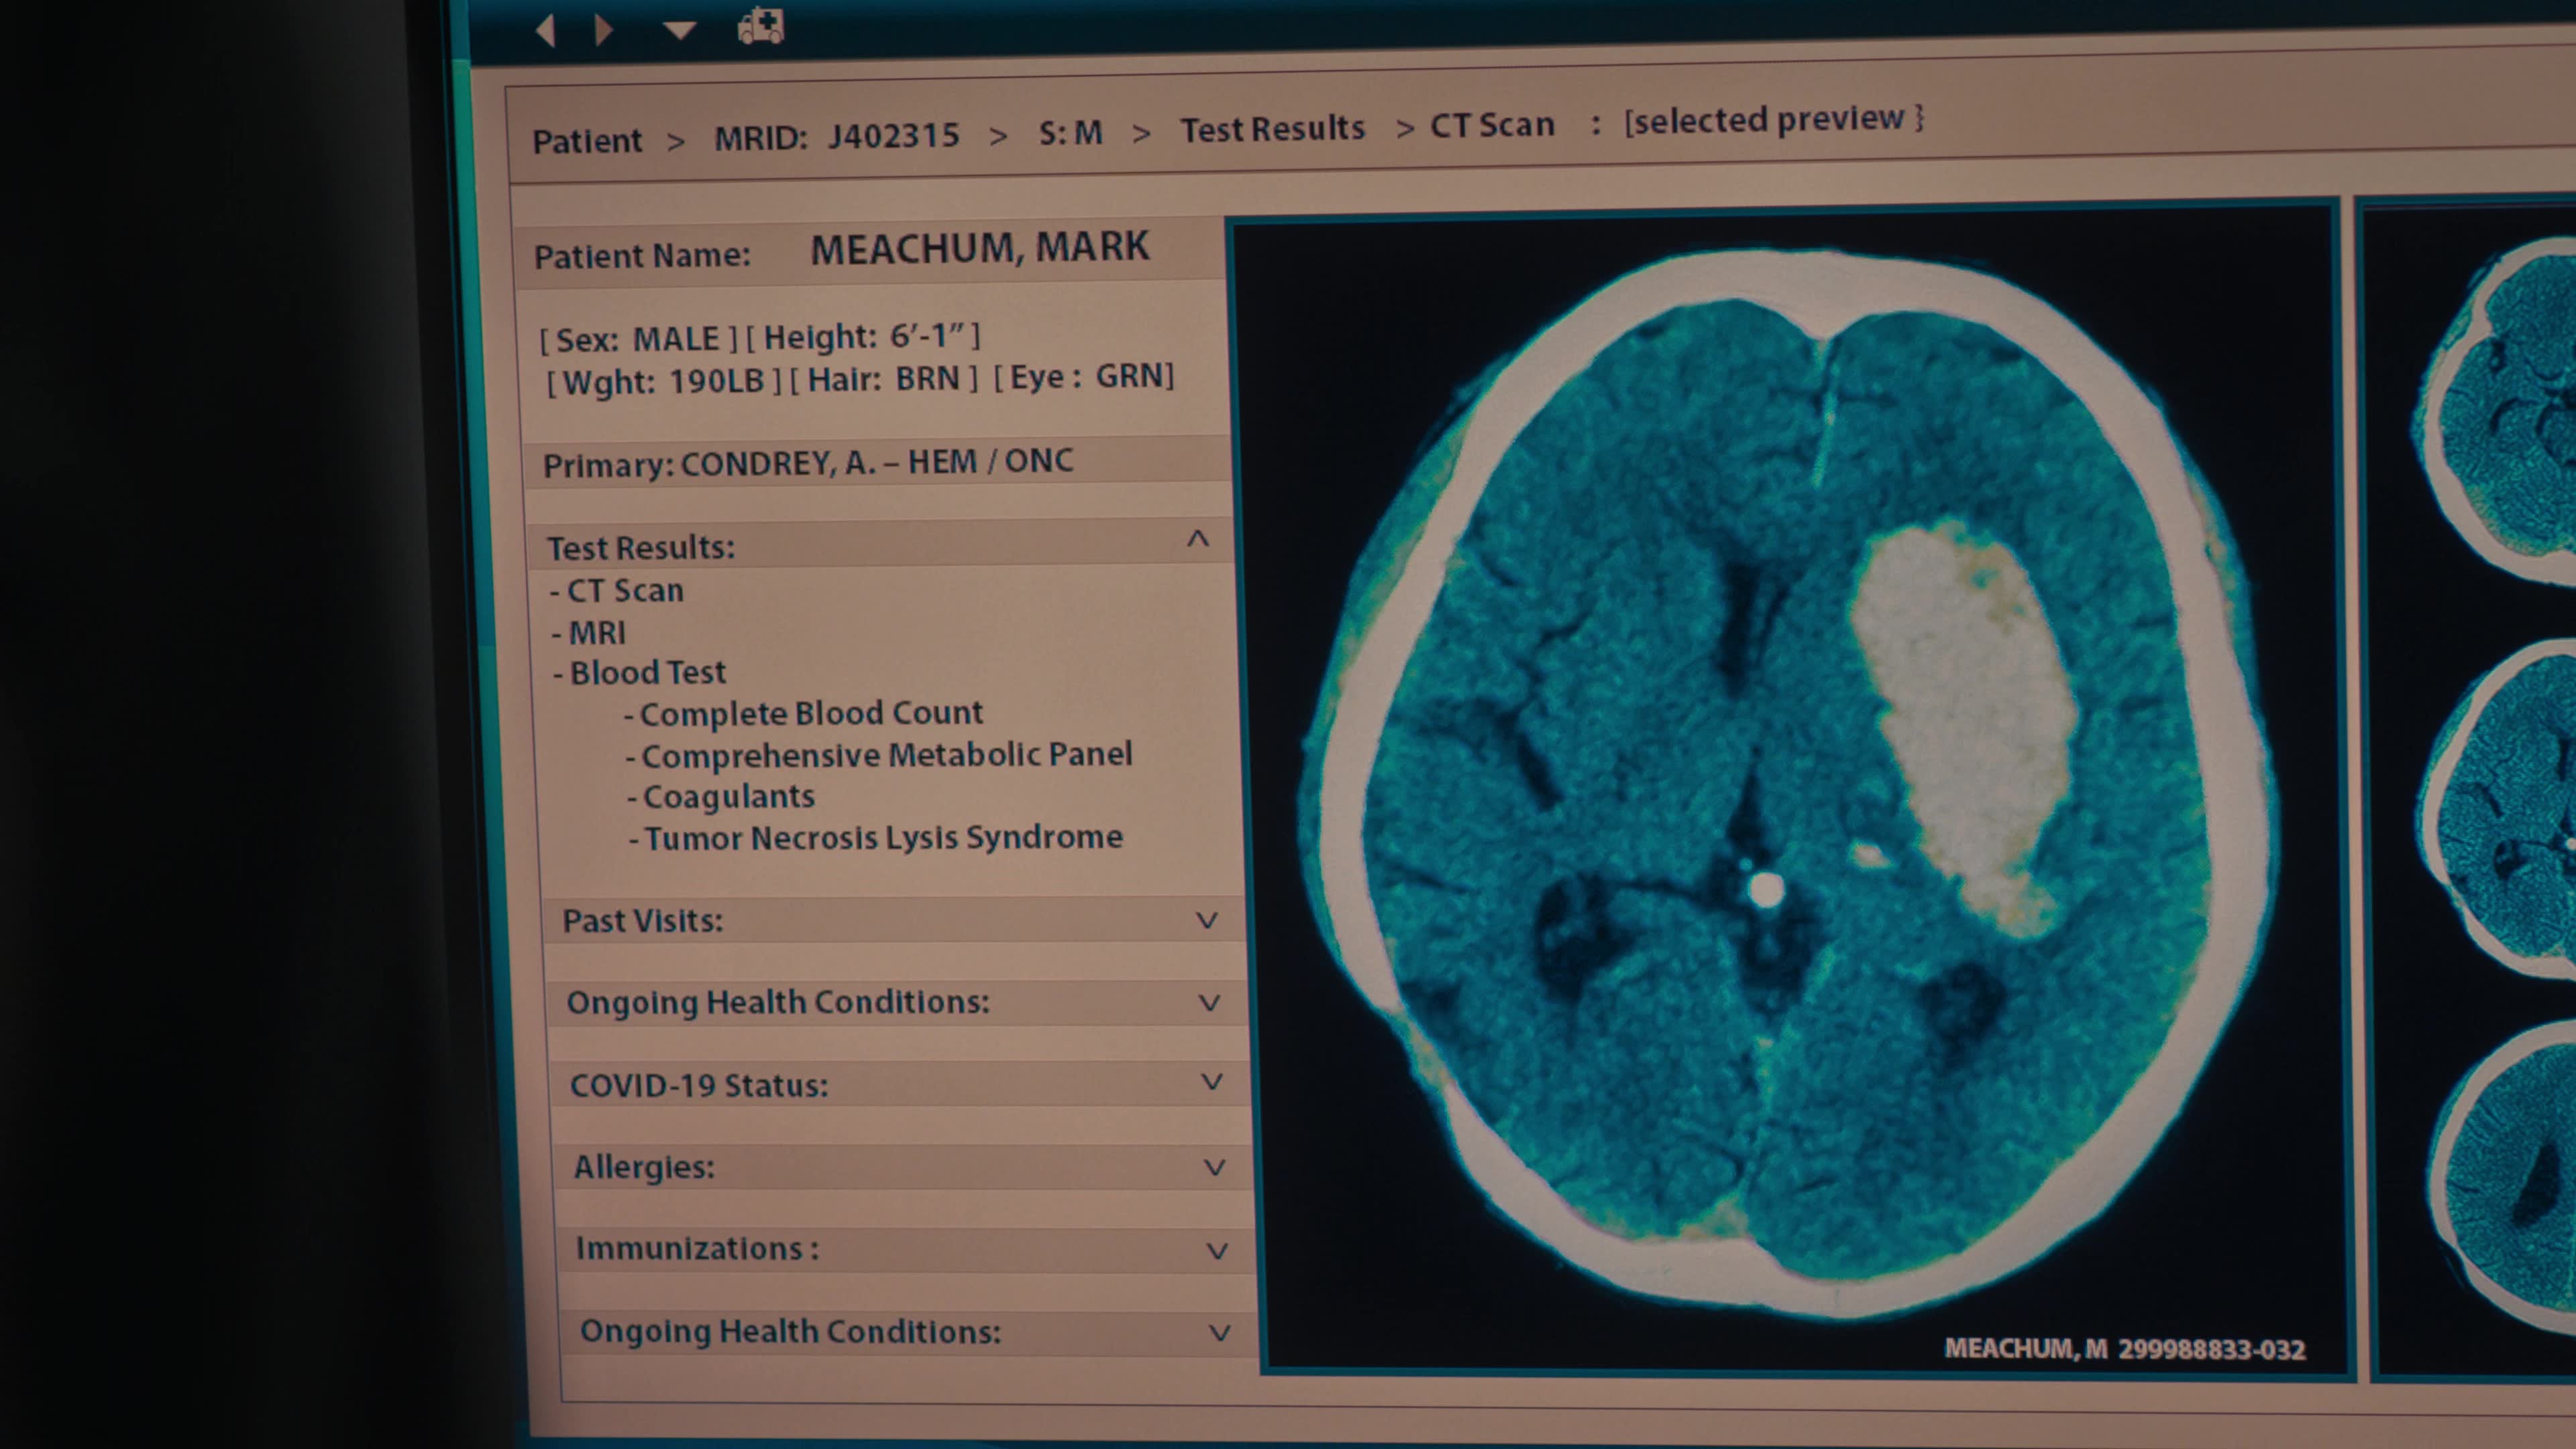
Task: Click the forward arrow navigation icon
Action: (x=603, y=30)
